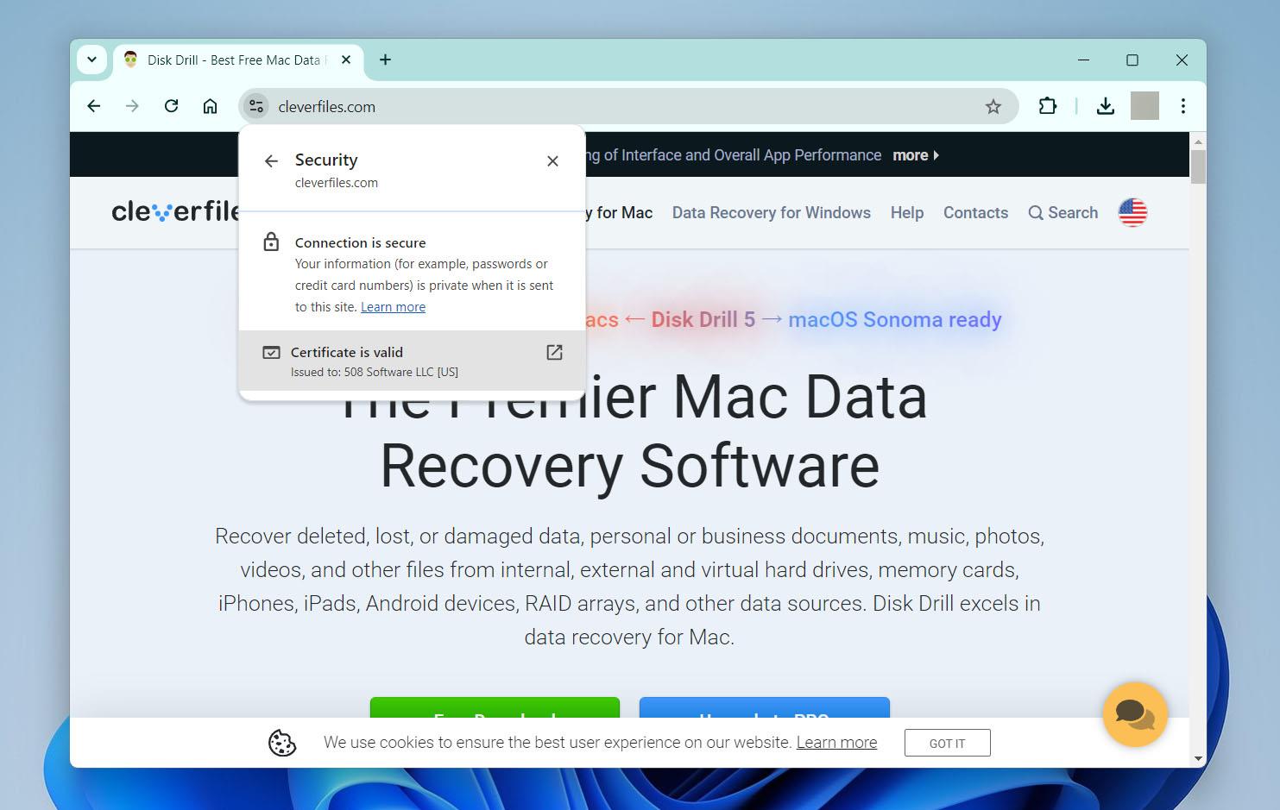The width and height of the screenshot is (1280, 810).
Task: Click the lock icon beside Connection is secure
Action: click(271, 242)
